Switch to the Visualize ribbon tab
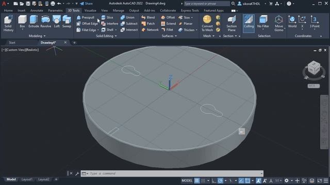Image resolution: width=330 pixels, height=185 pixels. [x=90, y=10]
